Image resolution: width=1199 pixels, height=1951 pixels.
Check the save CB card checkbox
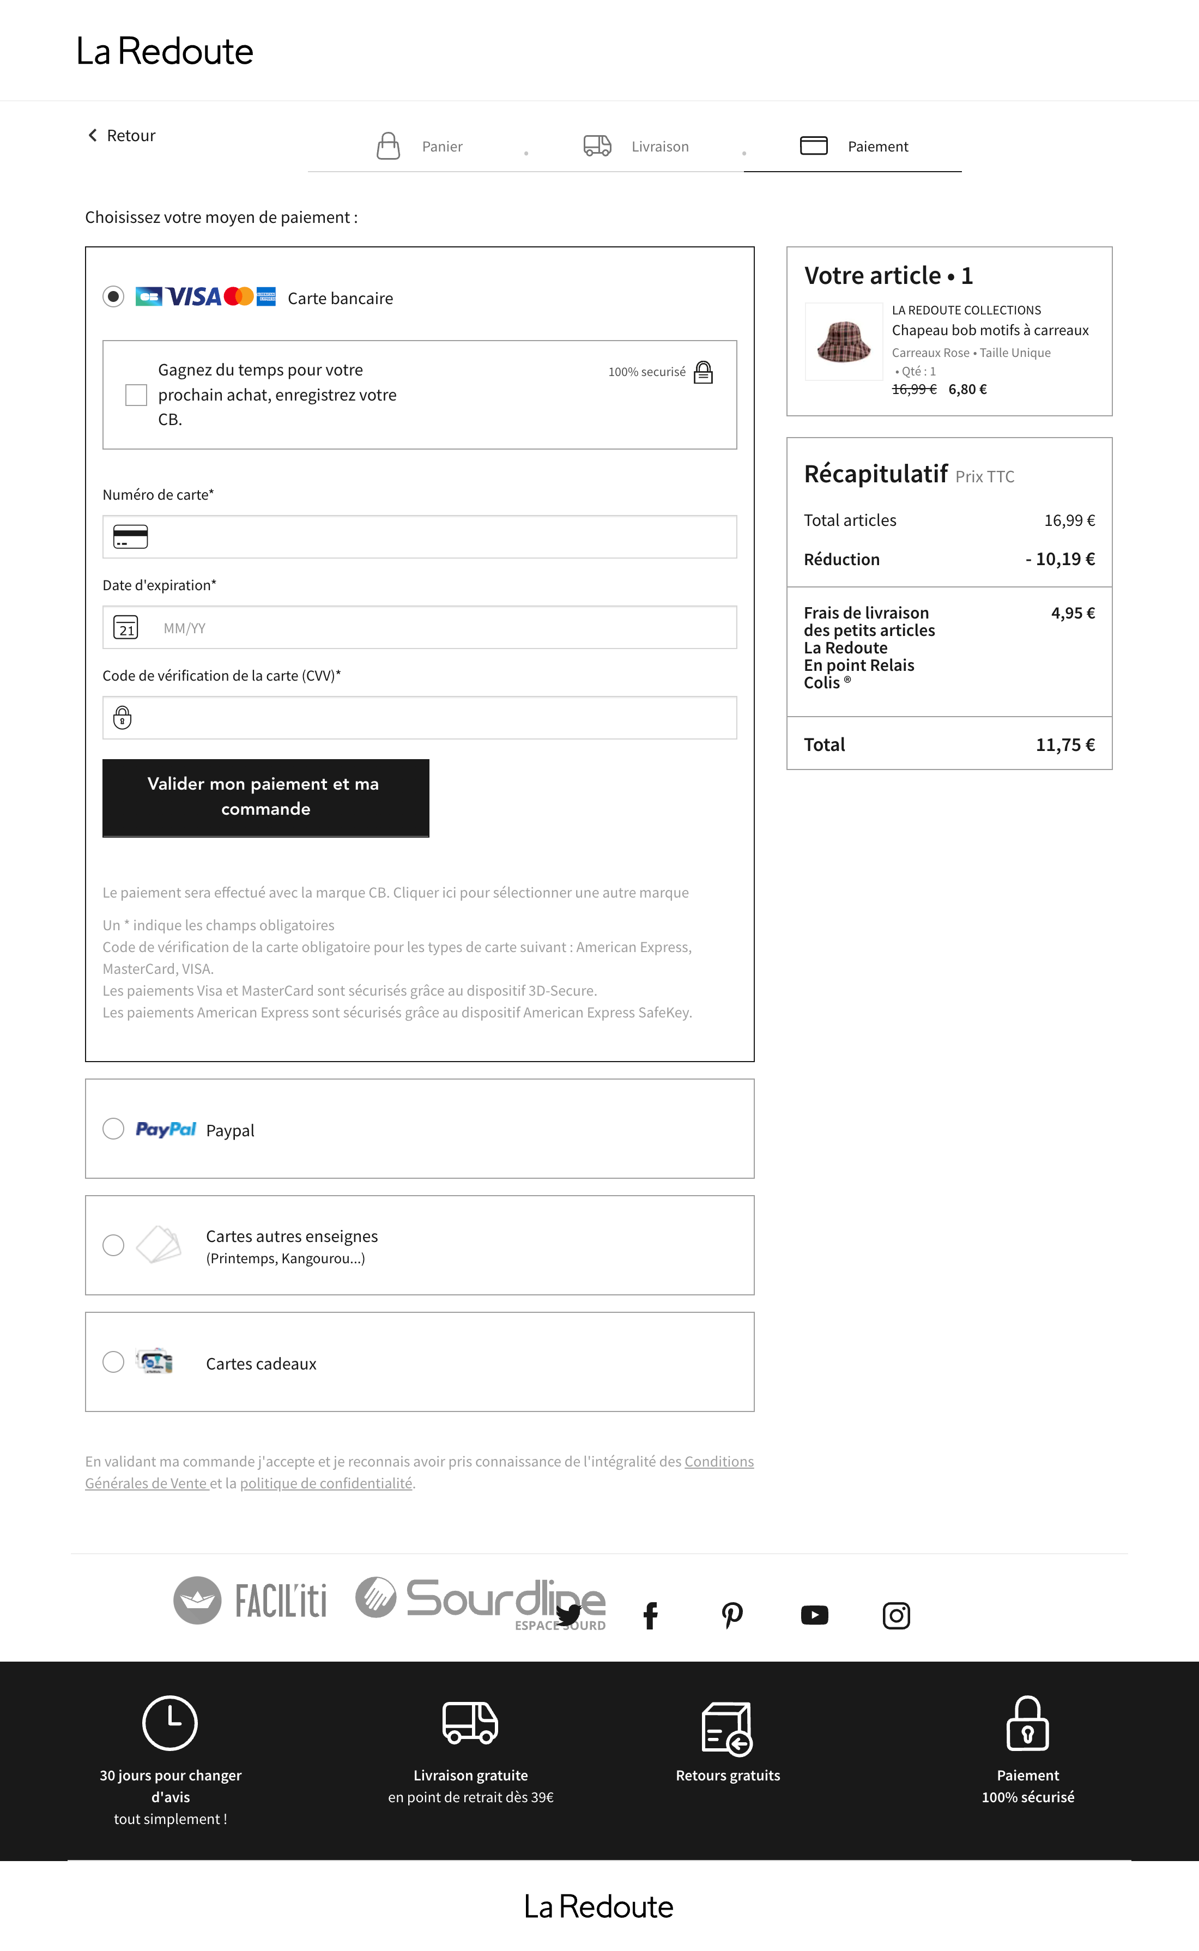136,395
